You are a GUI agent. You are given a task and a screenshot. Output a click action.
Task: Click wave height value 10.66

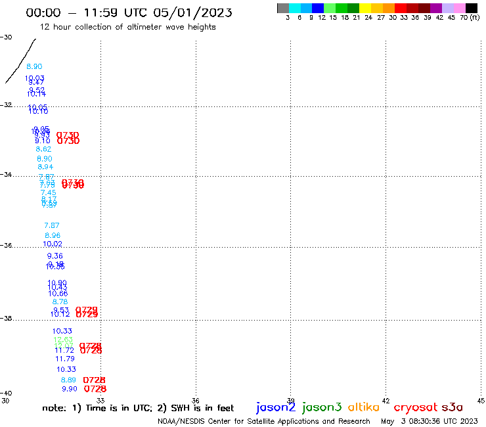(x=58, y=294)
